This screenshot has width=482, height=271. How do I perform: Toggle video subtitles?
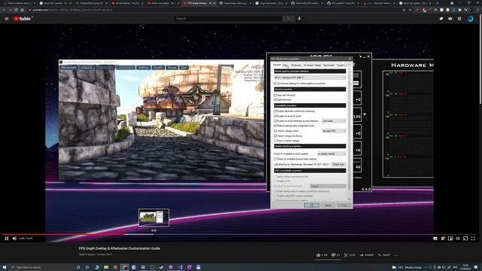[435, 239]
